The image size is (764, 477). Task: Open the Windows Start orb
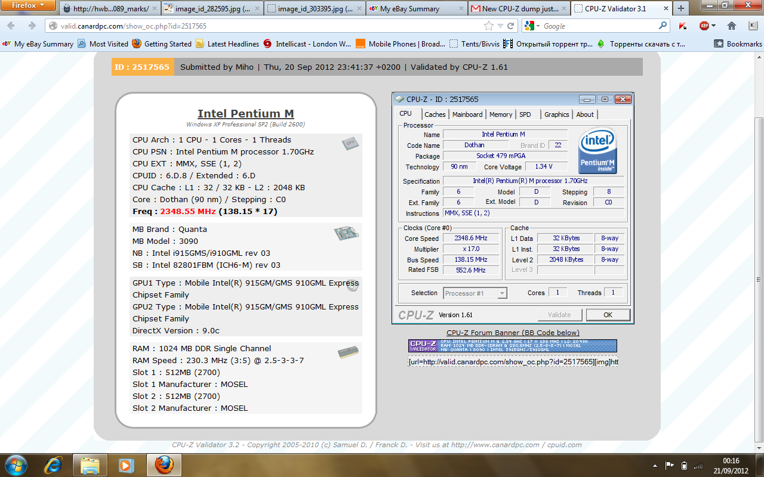(16, 464)
